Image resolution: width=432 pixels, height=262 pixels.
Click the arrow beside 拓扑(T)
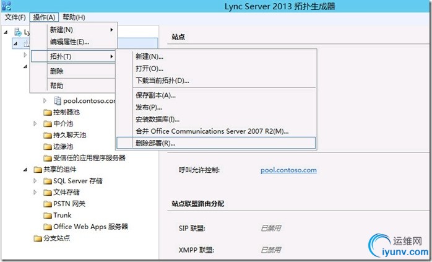[x=111, y=56]
